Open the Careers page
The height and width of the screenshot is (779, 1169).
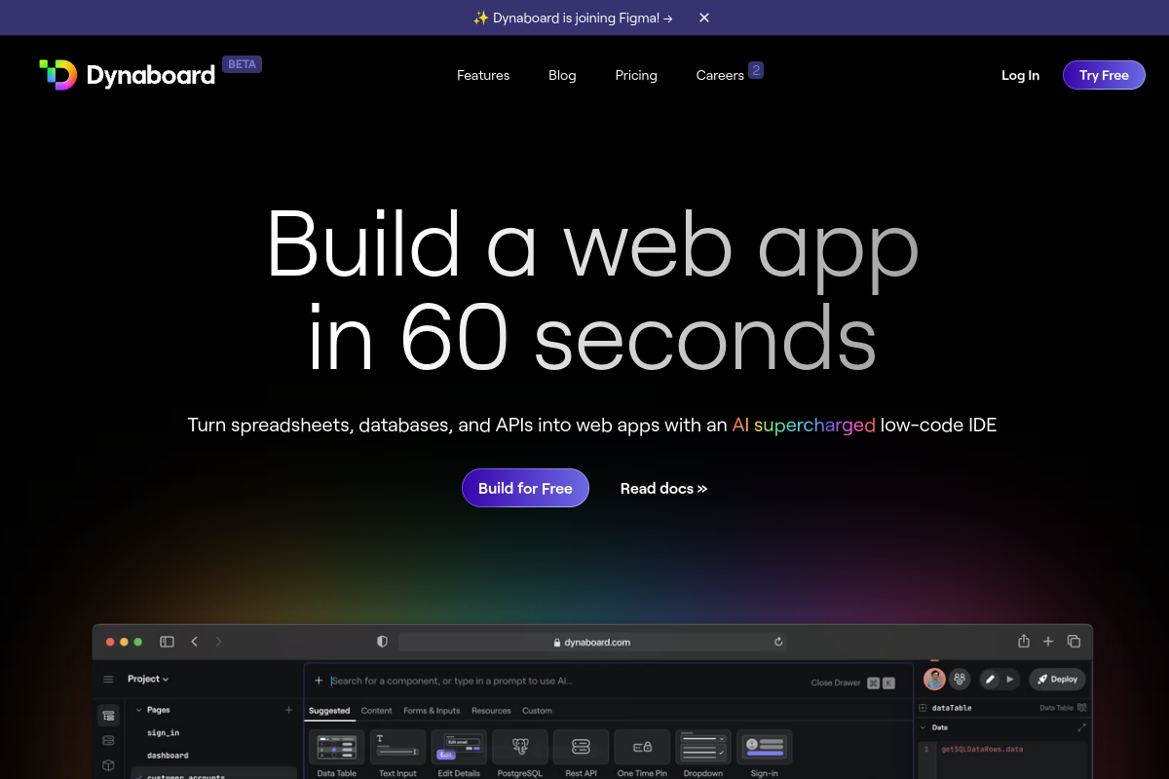720,75
